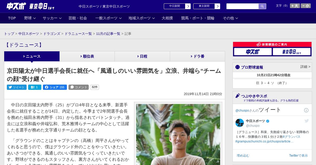316x165 pixels.
Task: Share the article with the ツイート button
Action: click(17, 87)
